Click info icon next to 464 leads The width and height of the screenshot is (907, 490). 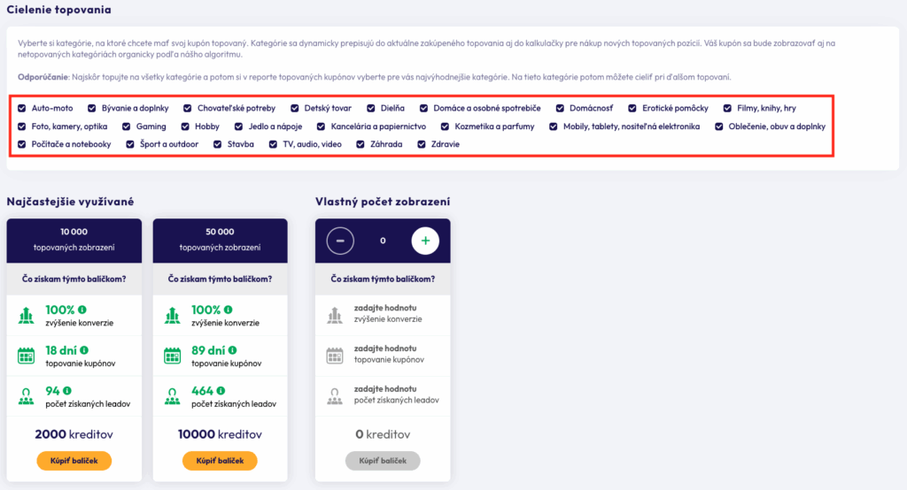(x=220, y=390)
